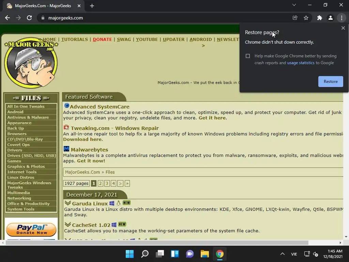Show hidden system tray icons
Viewport: 349px width, 262px height.
tap(283, 254)
